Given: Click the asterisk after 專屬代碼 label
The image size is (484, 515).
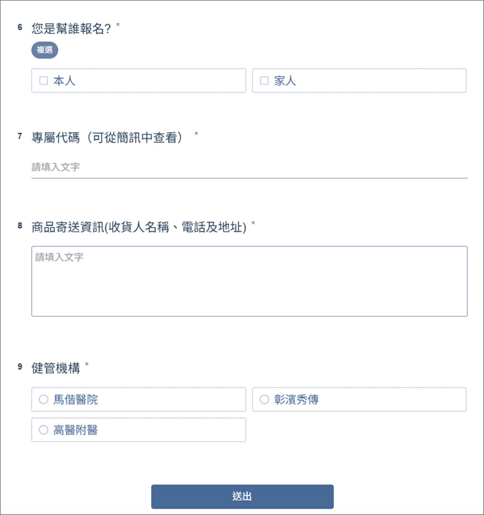Looking at the screenshot, I should pyautogui.click(x=196, y=134).
